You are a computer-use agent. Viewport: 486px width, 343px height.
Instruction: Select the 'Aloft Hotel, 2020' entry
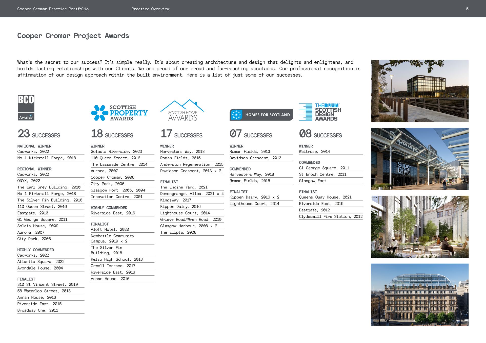(x=110, y=230)
